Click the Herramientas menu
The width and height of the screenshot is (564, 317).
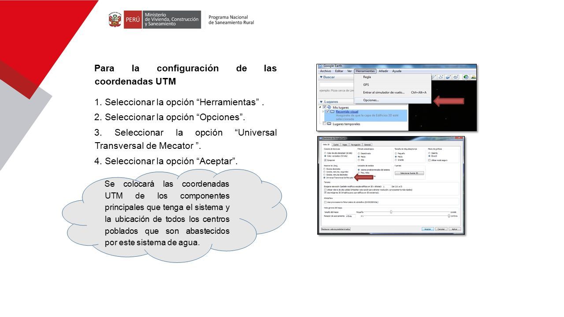coord(365,71)
